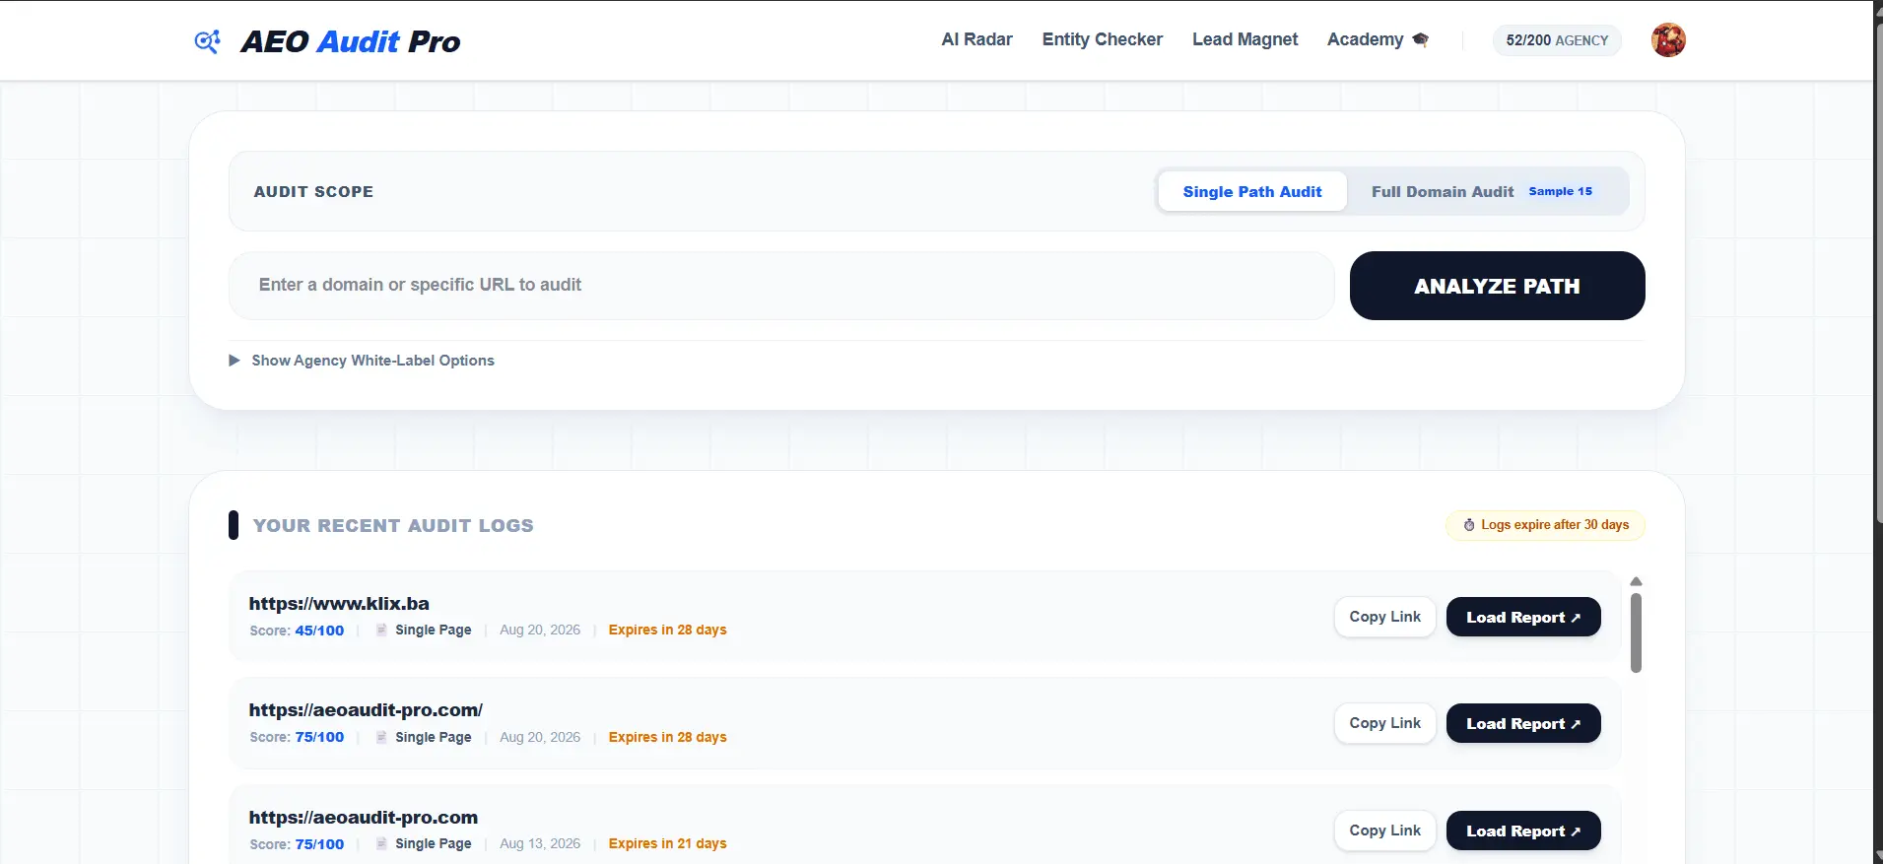Load report for aeoaudit-pro.com/ Aug 20 audit

[x=1522, y=723]
